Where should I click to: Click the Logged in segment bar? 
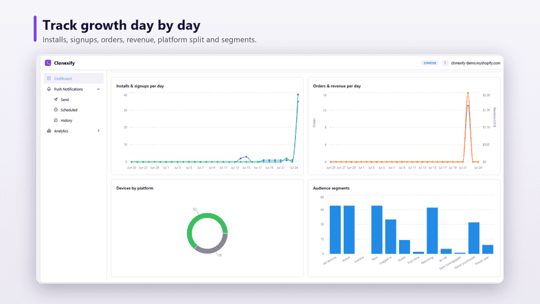[x=391, y=236]
